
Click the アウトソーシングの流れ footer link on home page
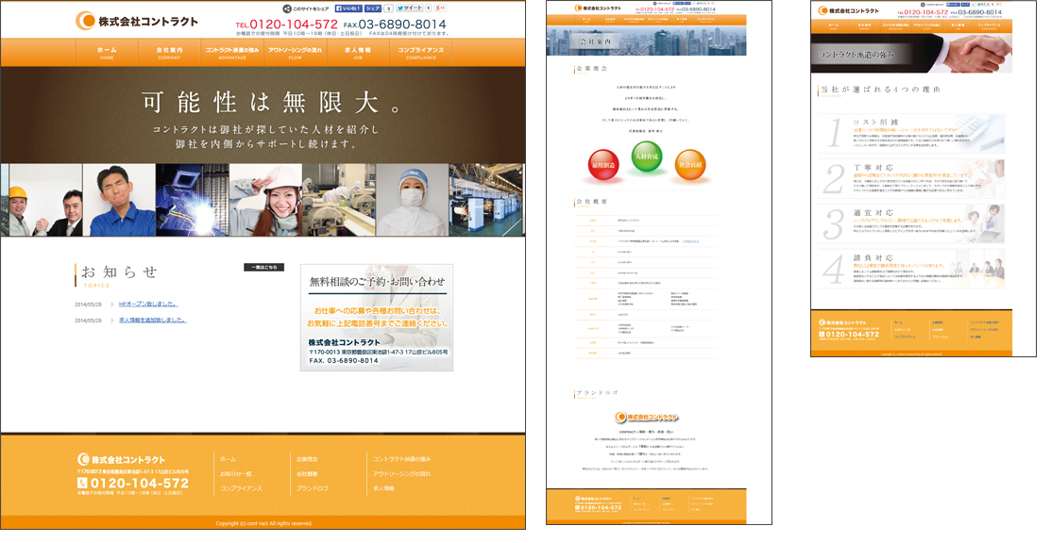point(402,474)
